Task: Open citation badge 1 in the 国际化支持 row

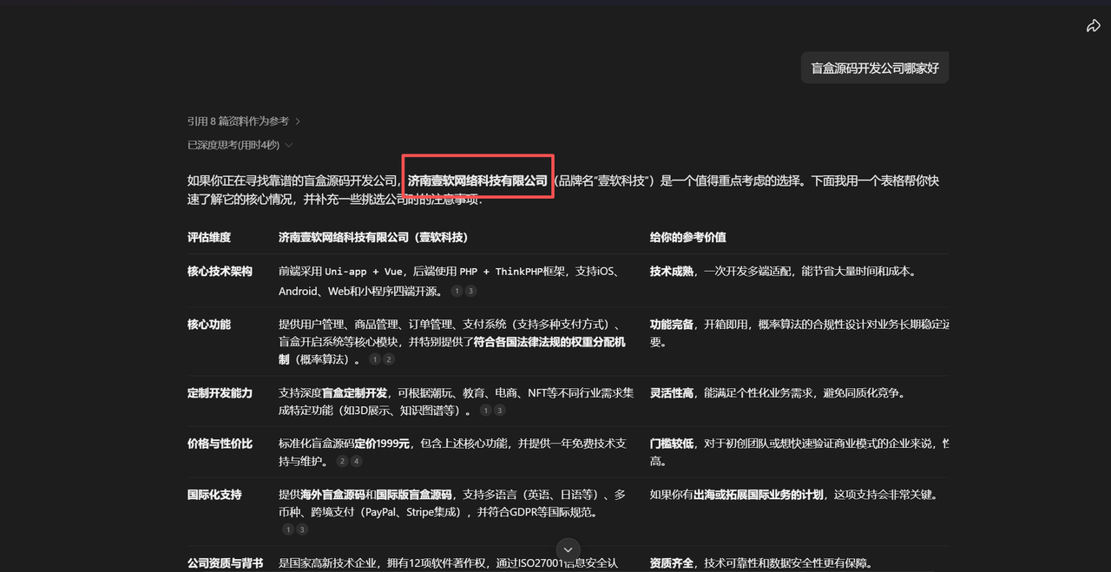Action: tap(287, 529)
